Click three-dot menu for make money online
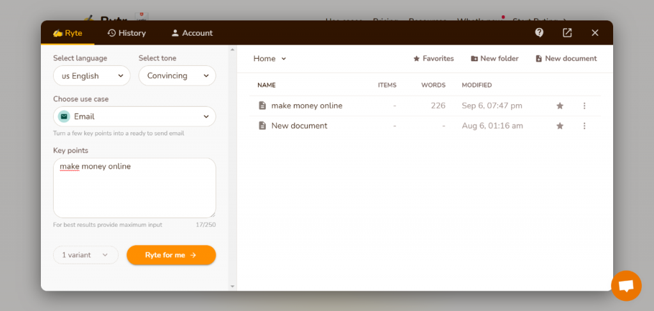This screenshot has height=311, width=654. 584,106
